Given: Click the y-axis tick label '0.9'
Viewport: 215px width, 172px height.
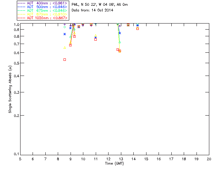Looking at the screenshot, I should coord(16,30).
